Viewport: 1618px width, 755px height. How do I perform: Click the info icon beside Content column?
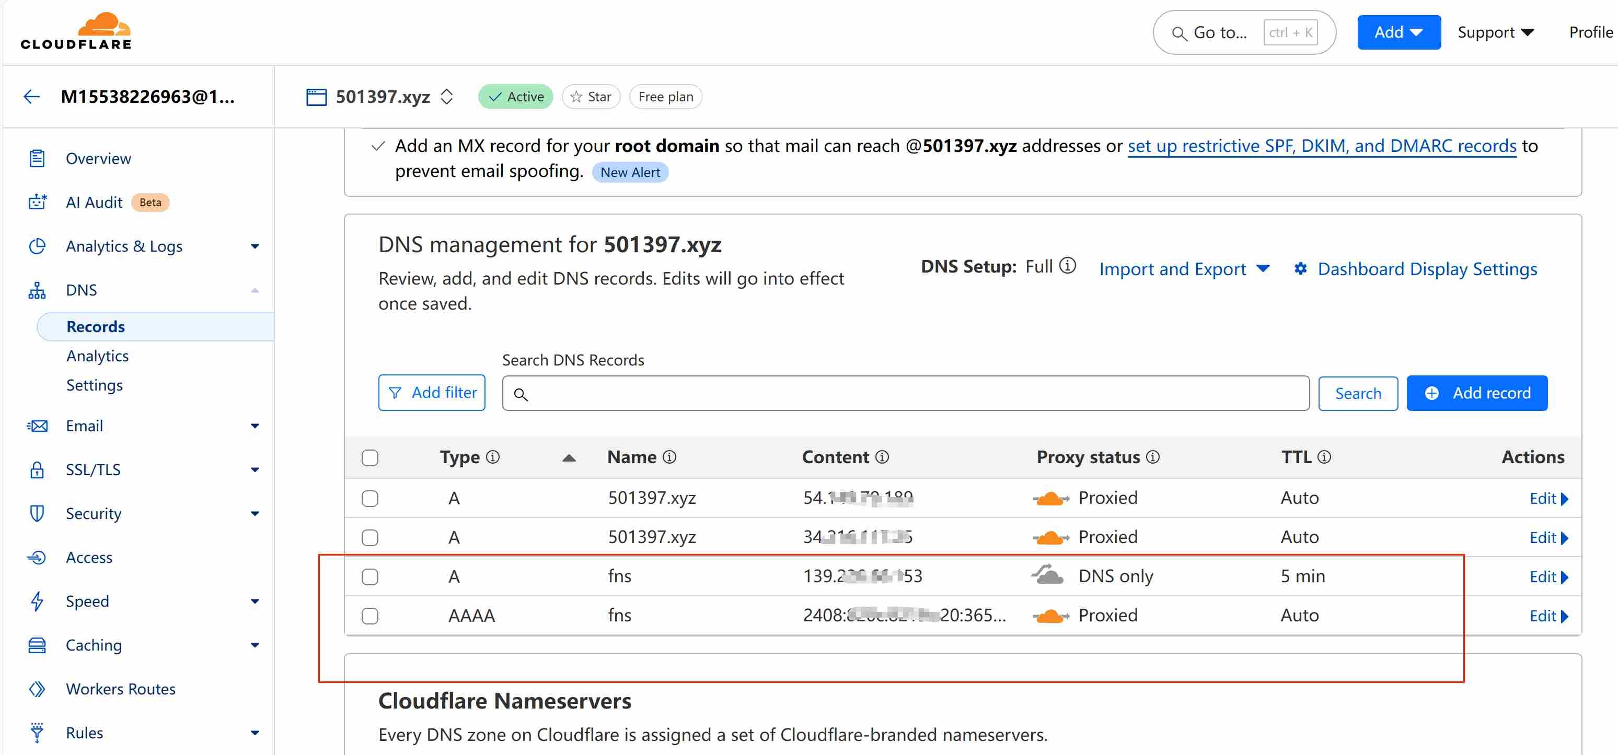point(882,457)
